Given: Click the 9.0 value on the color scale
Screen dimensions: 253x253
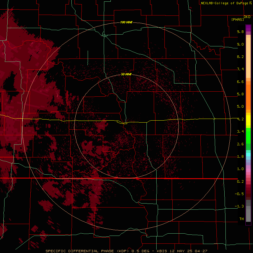Looking at the screenshot, I should pos(240,44).
